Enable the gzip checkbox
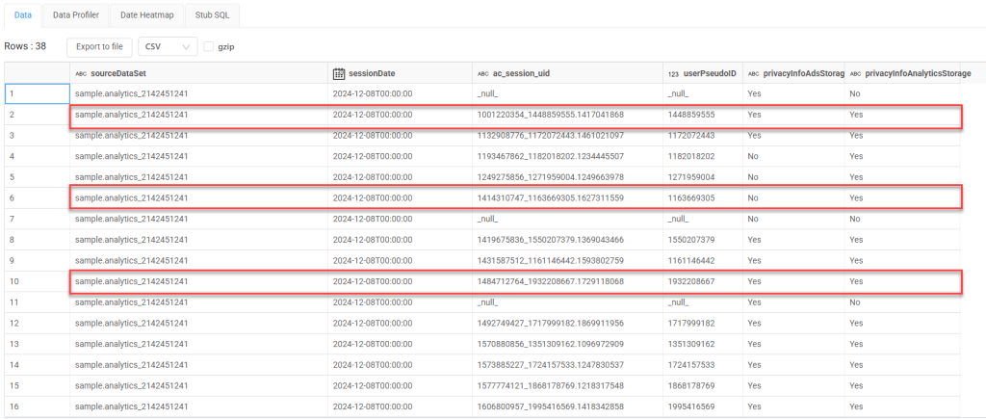The image size is (986, 419). 209,46
